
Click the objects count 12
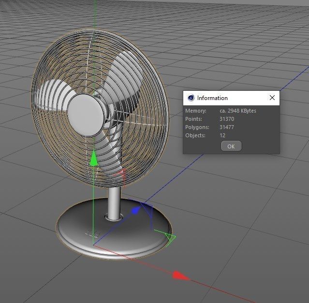pos(222,135)
